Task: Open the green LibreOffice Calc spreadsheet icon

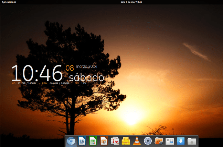Action: 93,141
